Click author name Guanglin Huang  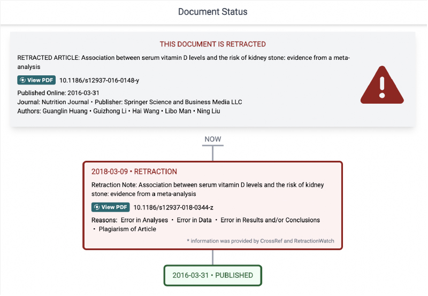coord(65,111)
